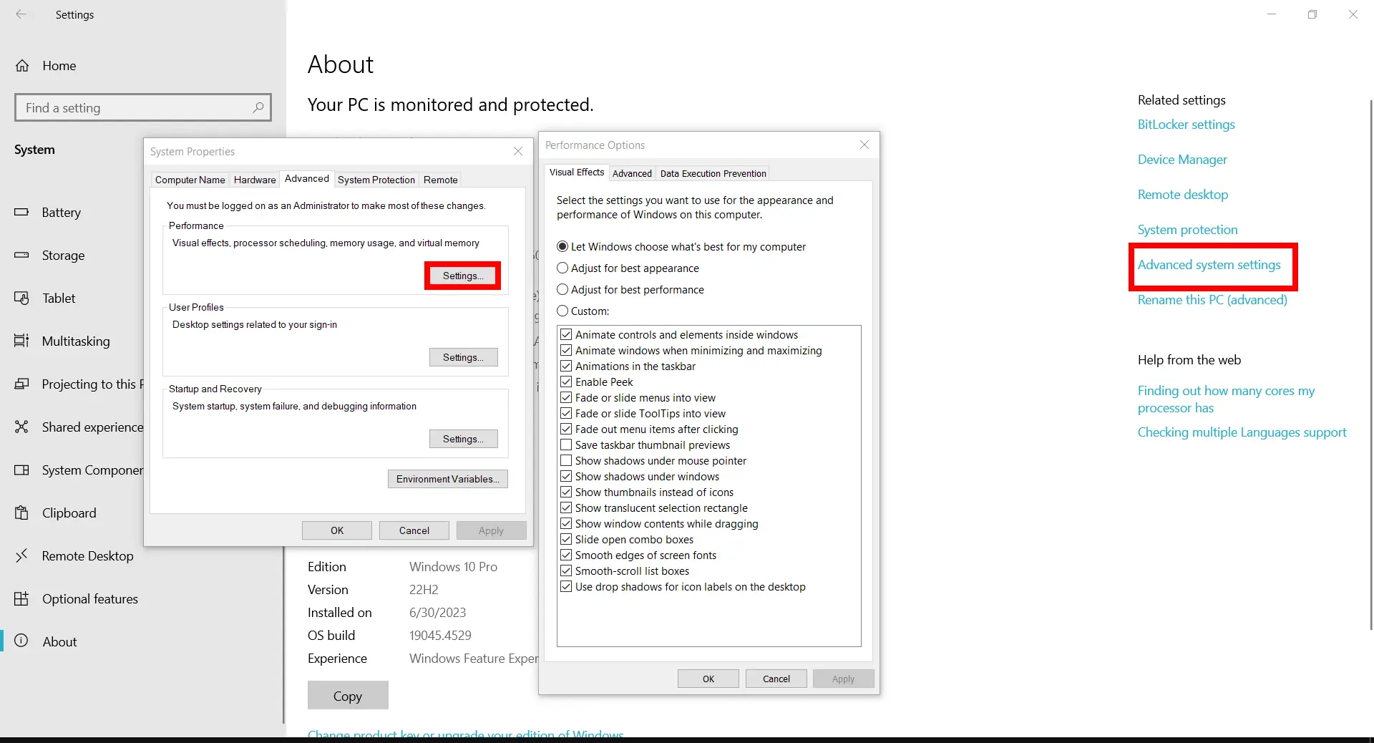Switch to Data Execution Prevention tab
Screen dimensions: 1374x743
[x=713, y=173]
